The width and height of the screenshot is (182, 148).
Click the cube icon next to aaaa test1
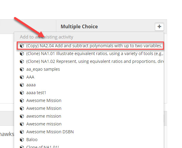[x=22, y=93]
